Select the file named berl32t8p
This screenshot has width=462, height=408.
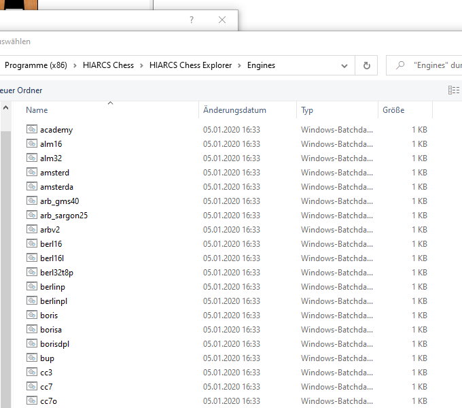[x=56, y=273]
